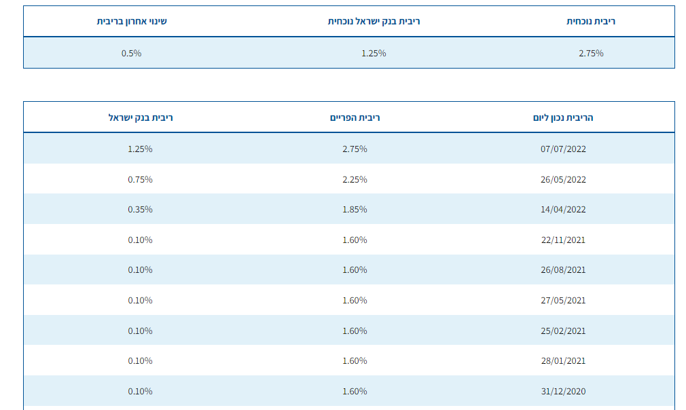This screenshot has height=410, width=686.
Task: Click the 26/05/2022 date cell
Action: coord(563,179)
